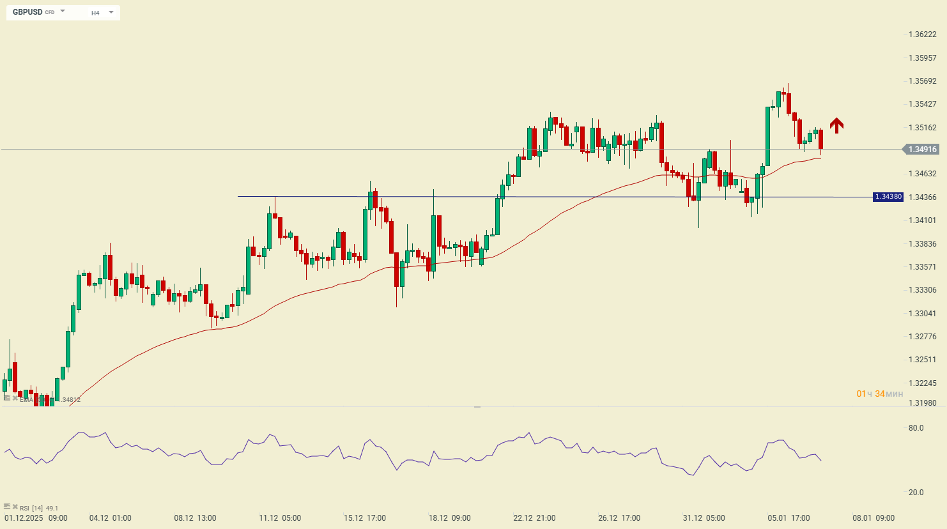Click the orange candle countdown timer
947x529 pixels.
click(879, 394)
